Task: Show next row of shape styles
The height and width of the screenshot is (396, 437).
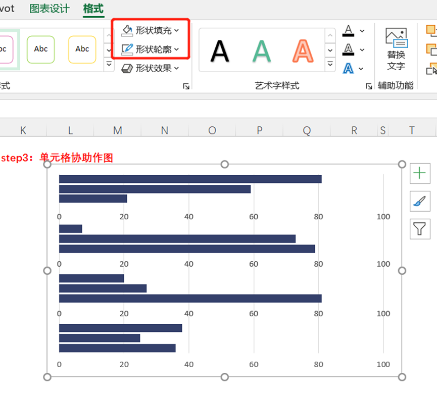Action: (x=109, y=51)
